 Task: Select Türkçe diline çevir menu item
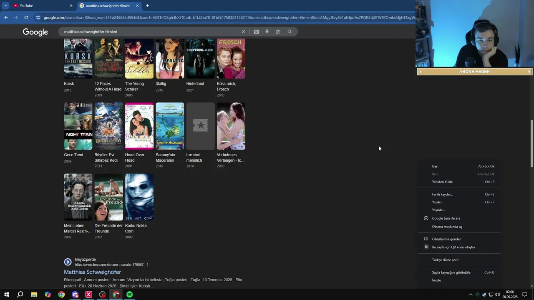click(459, 260)
